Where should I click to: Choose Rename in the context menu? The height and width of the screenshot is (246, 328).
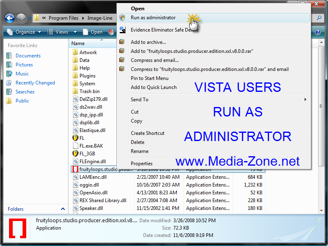click(214, 151)
